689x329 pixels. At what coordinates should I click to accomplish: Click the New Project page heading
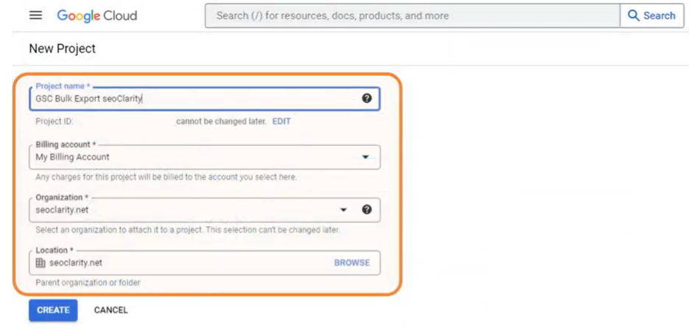coord(63,49)
